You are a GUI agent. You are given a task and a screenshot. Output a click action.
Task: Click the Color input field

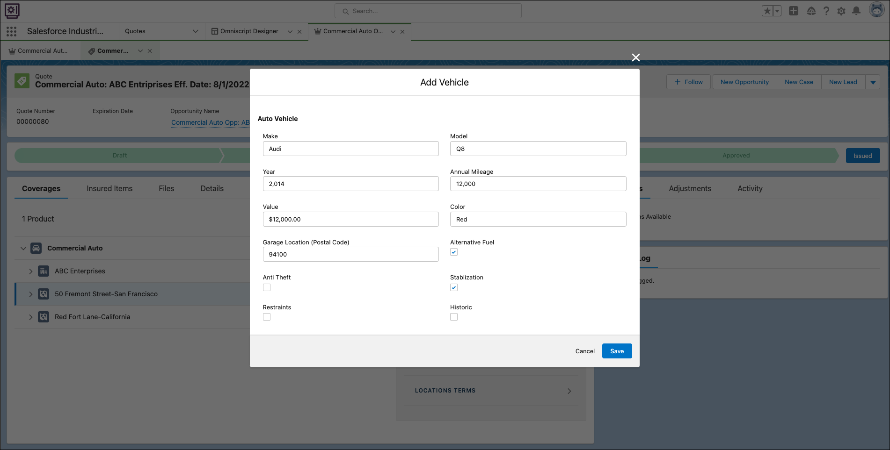[x=538, y=219]
